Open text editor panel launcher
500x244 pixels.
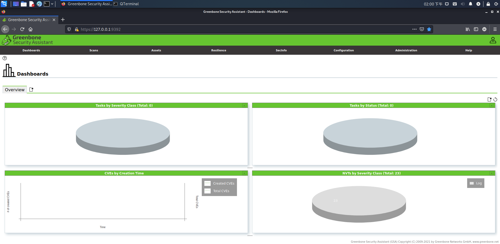(x=32, y=4)
